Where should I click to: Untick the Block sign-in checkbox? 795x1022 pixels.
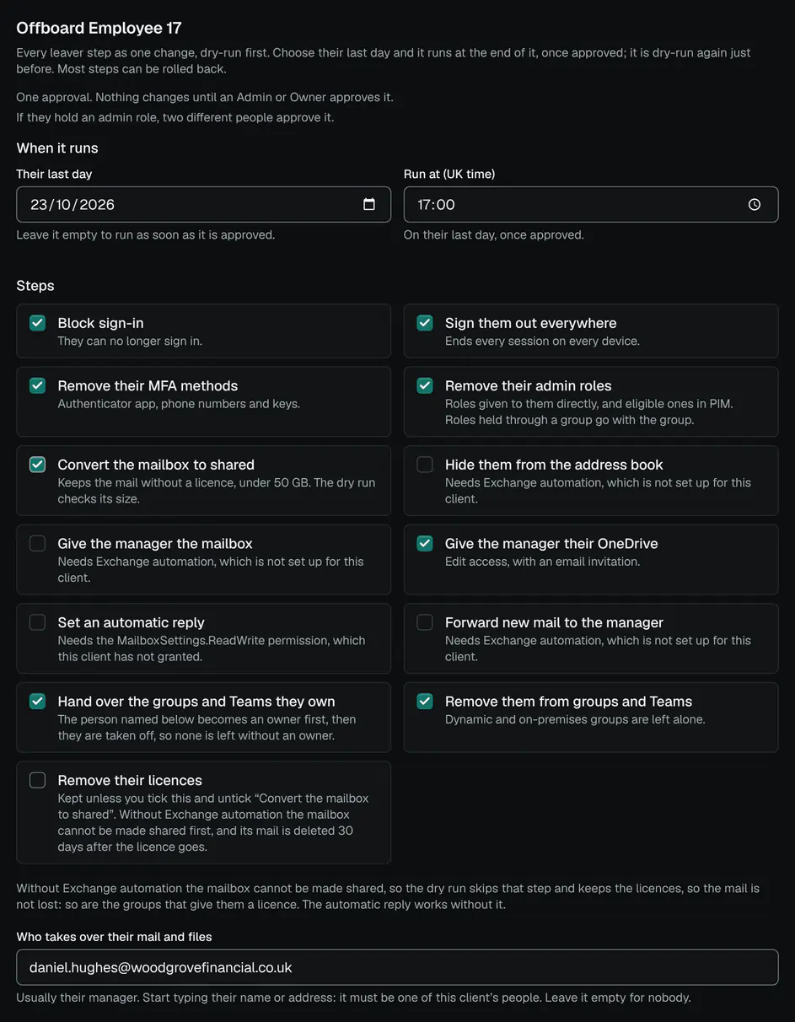pyautogui.click(x=37, y=323)
